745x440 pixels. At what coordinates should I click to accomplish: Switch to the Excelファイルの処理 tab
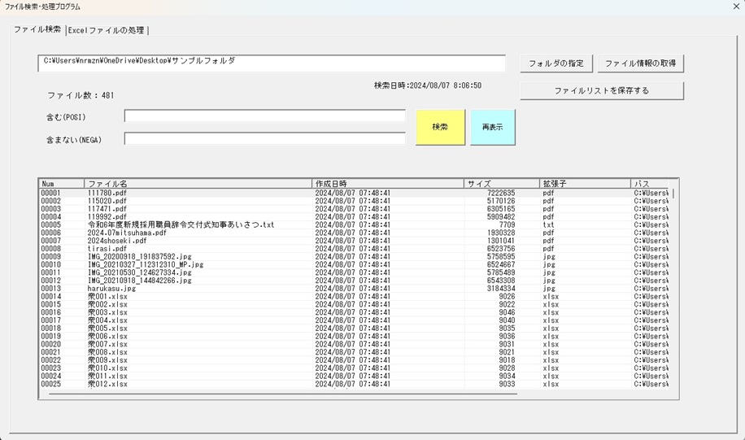coord(107,30)
